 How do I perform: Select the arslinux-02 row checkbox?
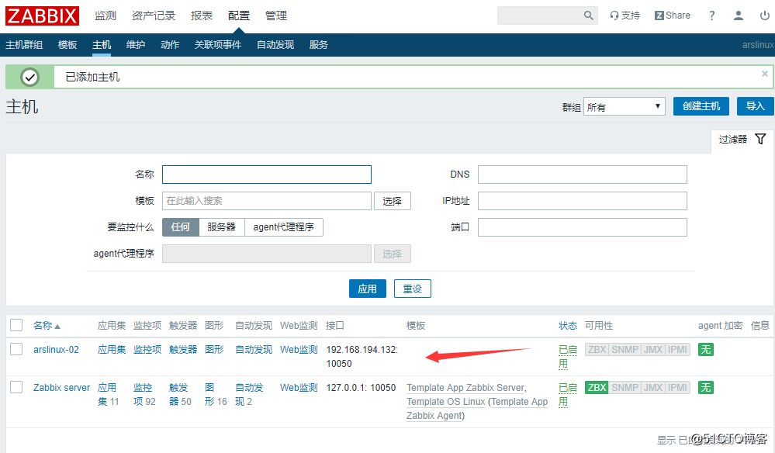(x=16, y=349)
